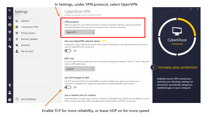207x116 pixels.
Task: Open the hamburger menu icon
Action: click(10, 10)
